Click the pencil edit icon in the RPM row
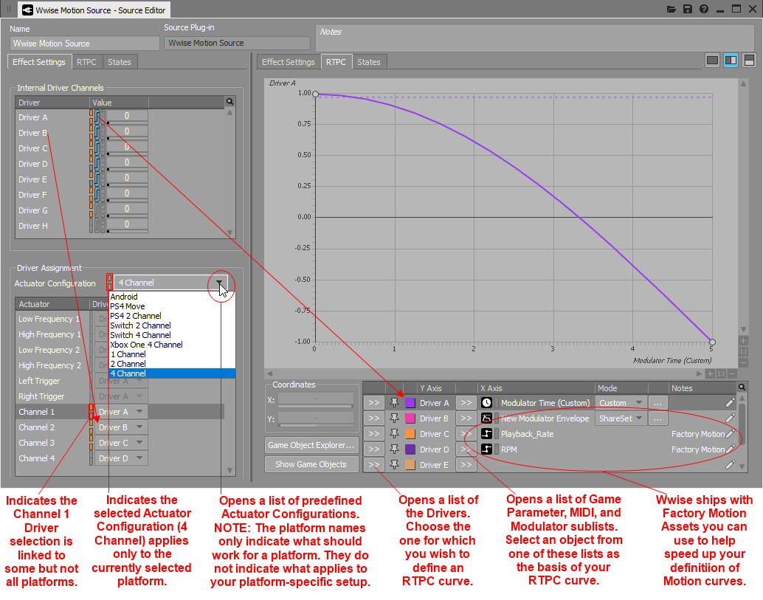This screenshot has height=600, width=763. coord(730,449)
